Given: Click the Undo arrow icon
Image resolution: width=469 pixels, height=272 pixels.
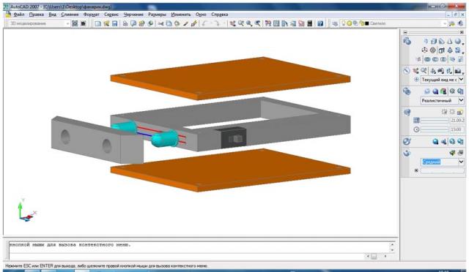Looking at the screenshot, I should [x=204, y=23].
